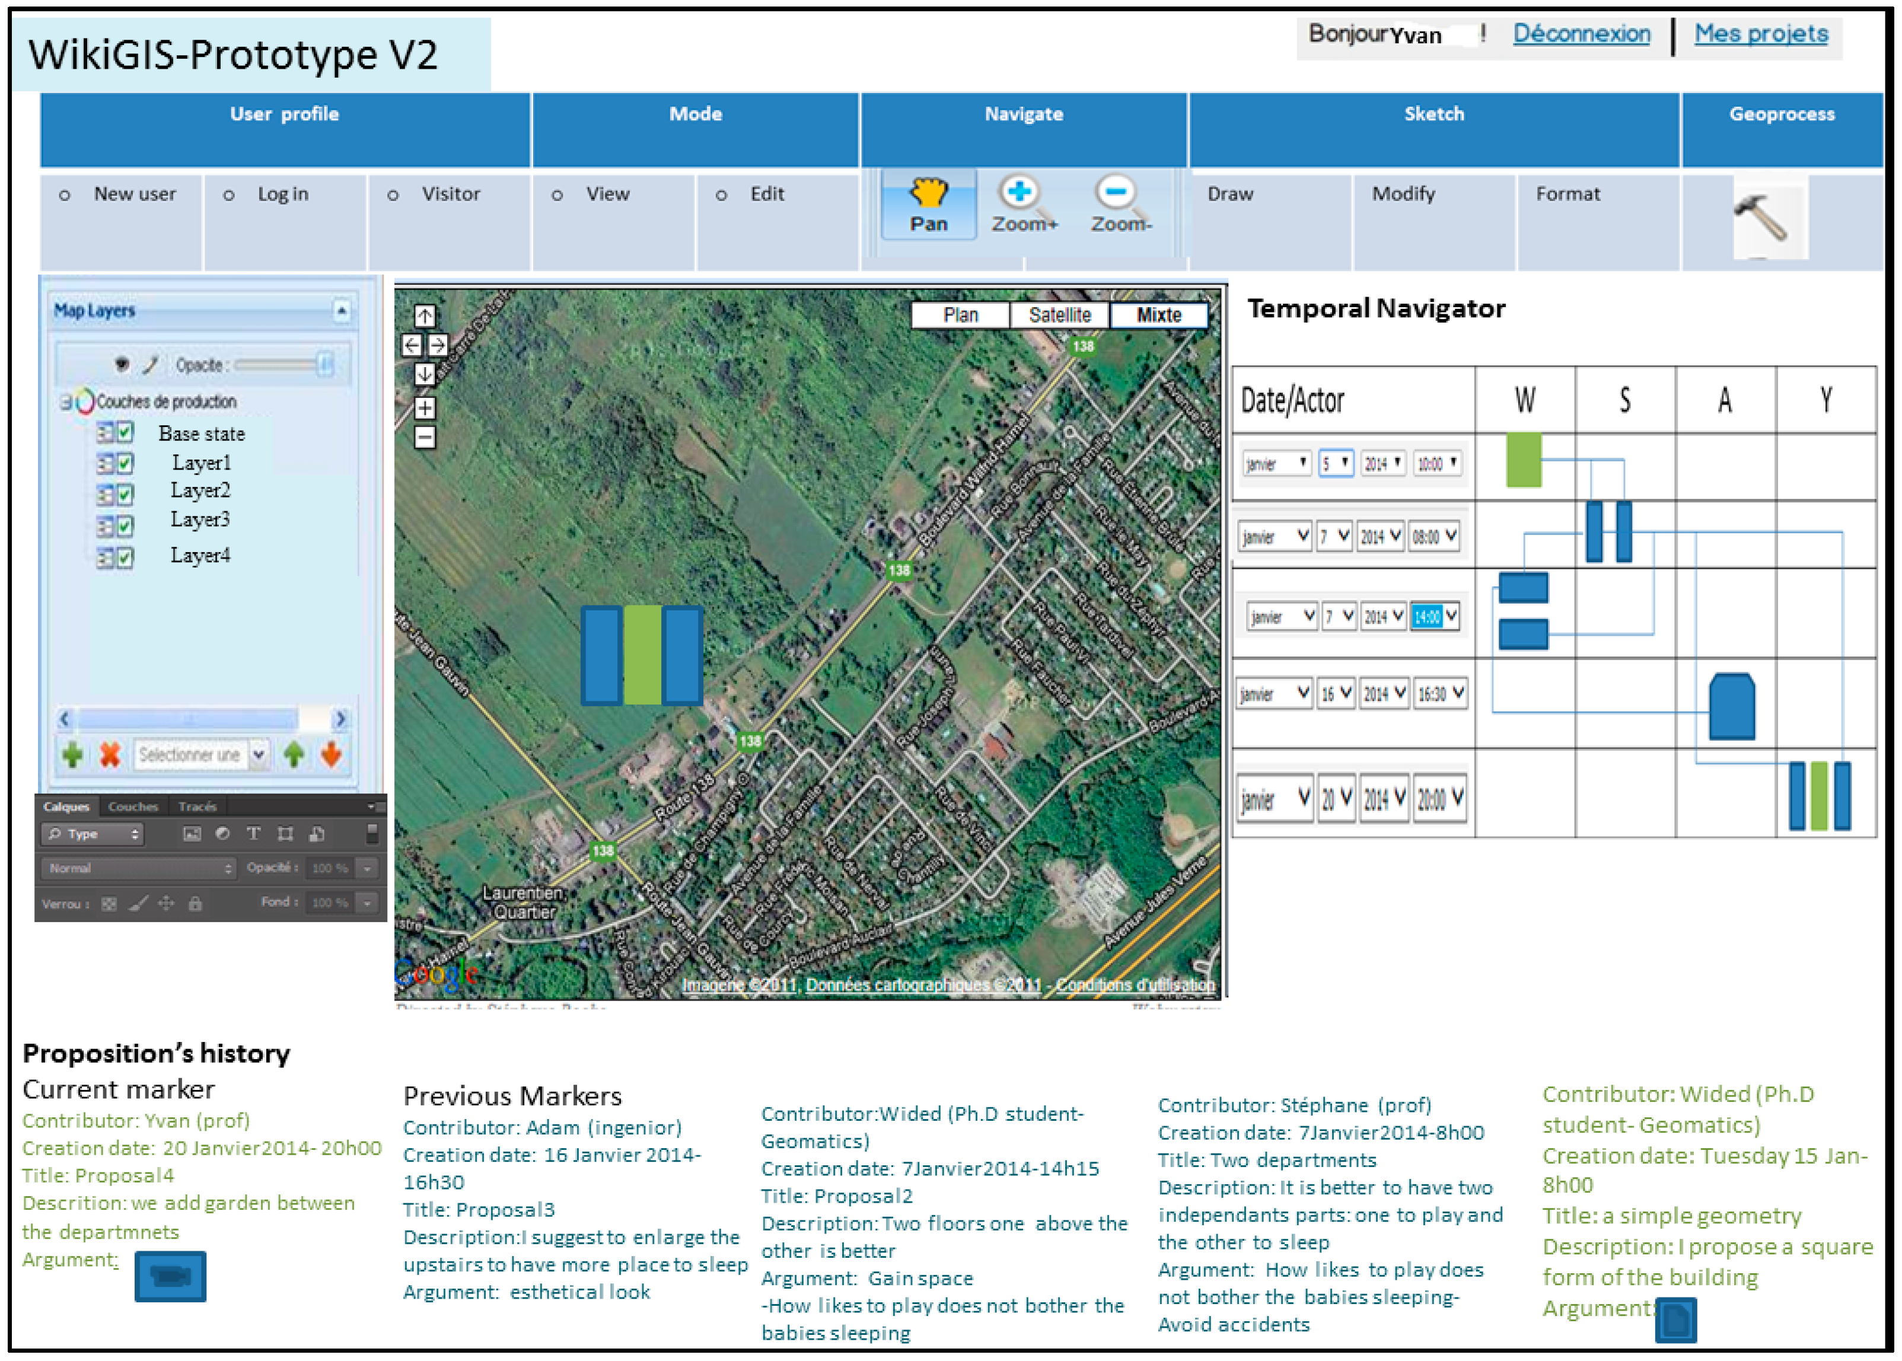
Task: Open the Mes projets link
Action: tap(1760, 34)
